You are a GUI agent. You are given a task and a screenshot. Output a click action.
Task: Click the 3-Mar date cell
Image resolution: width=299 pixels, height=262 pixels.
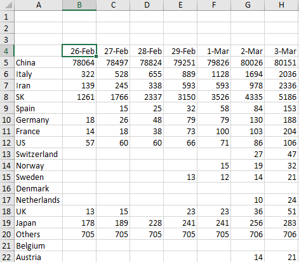click(281, 51)
